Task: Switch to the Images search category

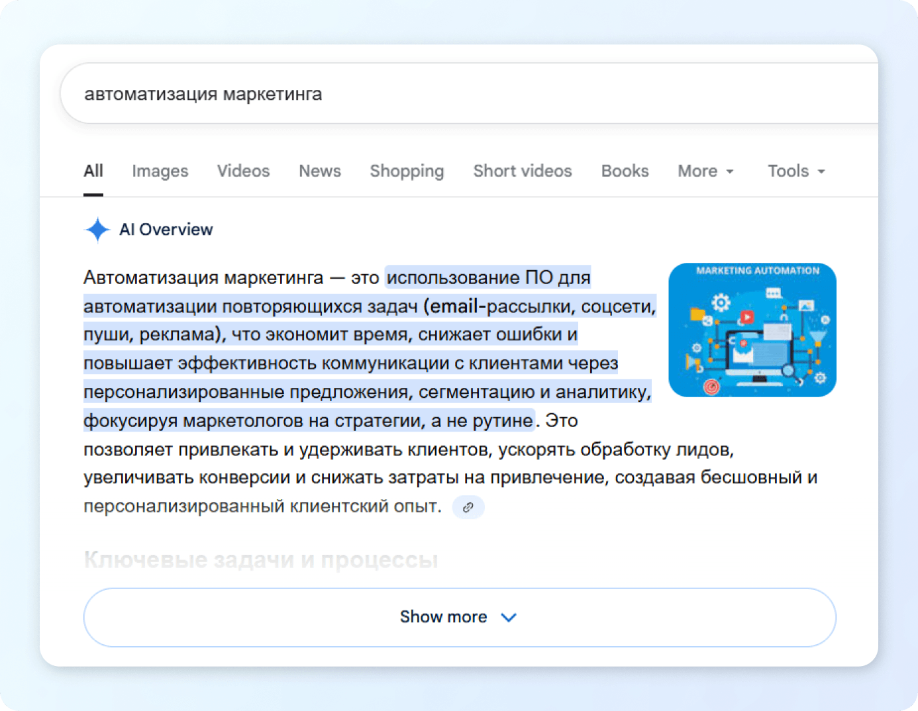Action: (160, 171)
